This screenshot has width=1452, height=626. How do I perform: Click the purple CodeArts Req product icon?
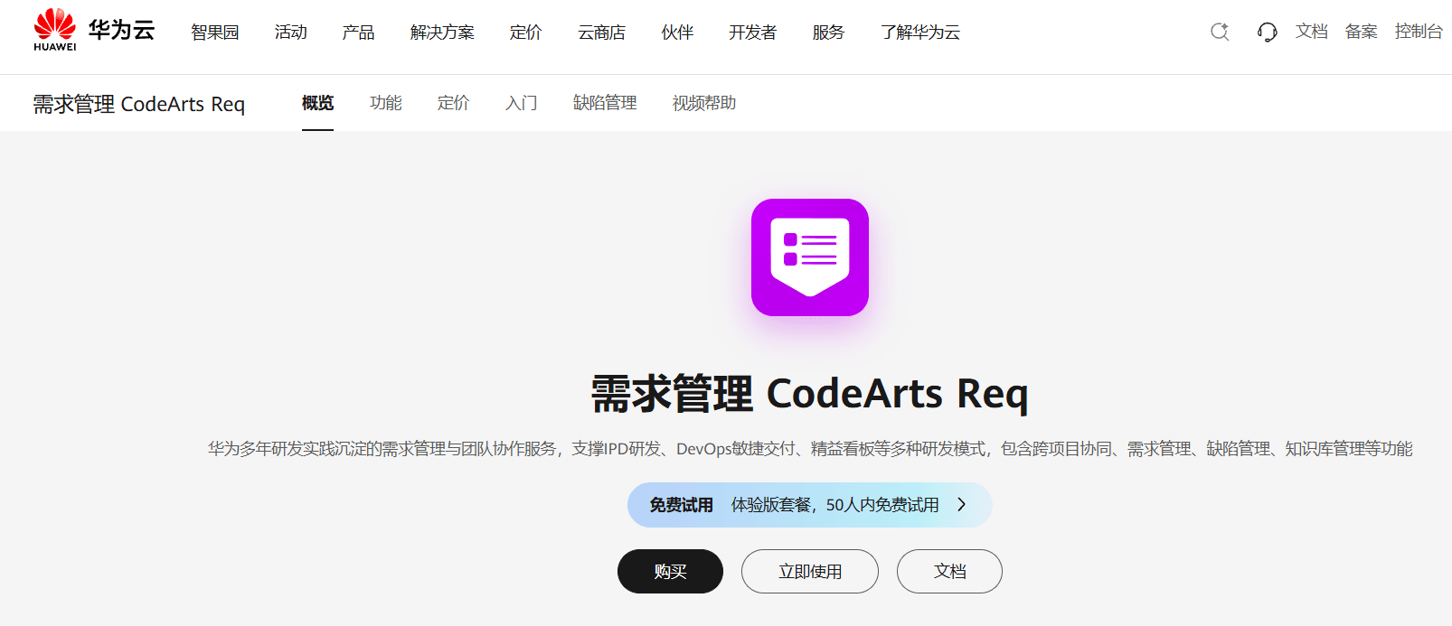coord(810,257)
